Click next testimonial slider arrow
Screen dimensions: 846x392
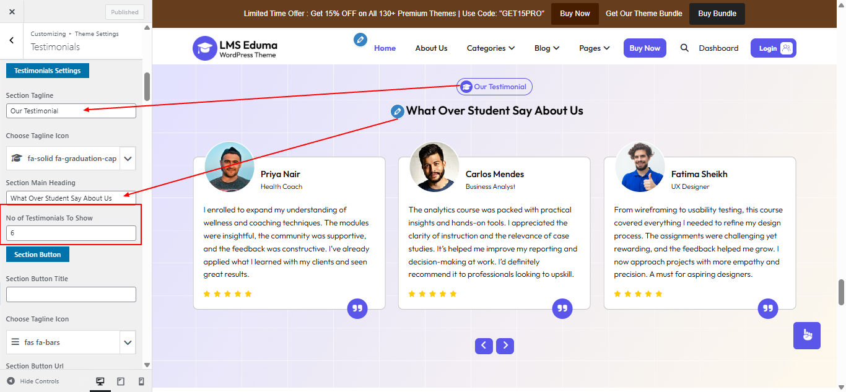click(505, 346)
